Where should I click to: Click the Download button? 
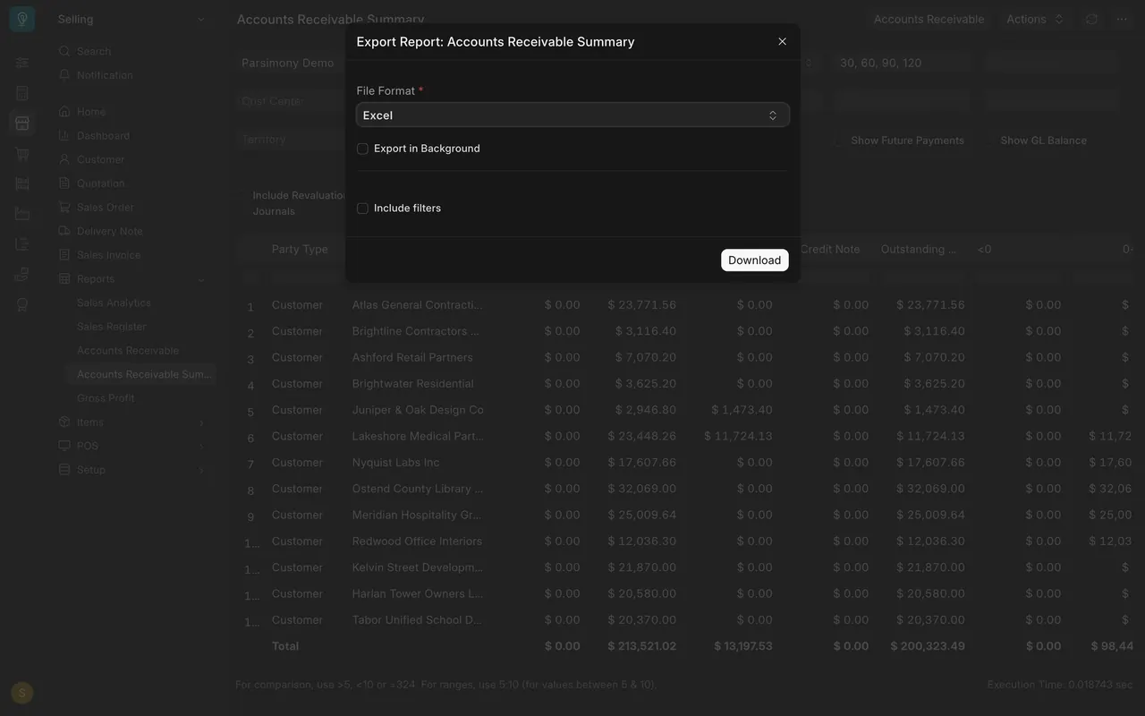click(754, 260)
